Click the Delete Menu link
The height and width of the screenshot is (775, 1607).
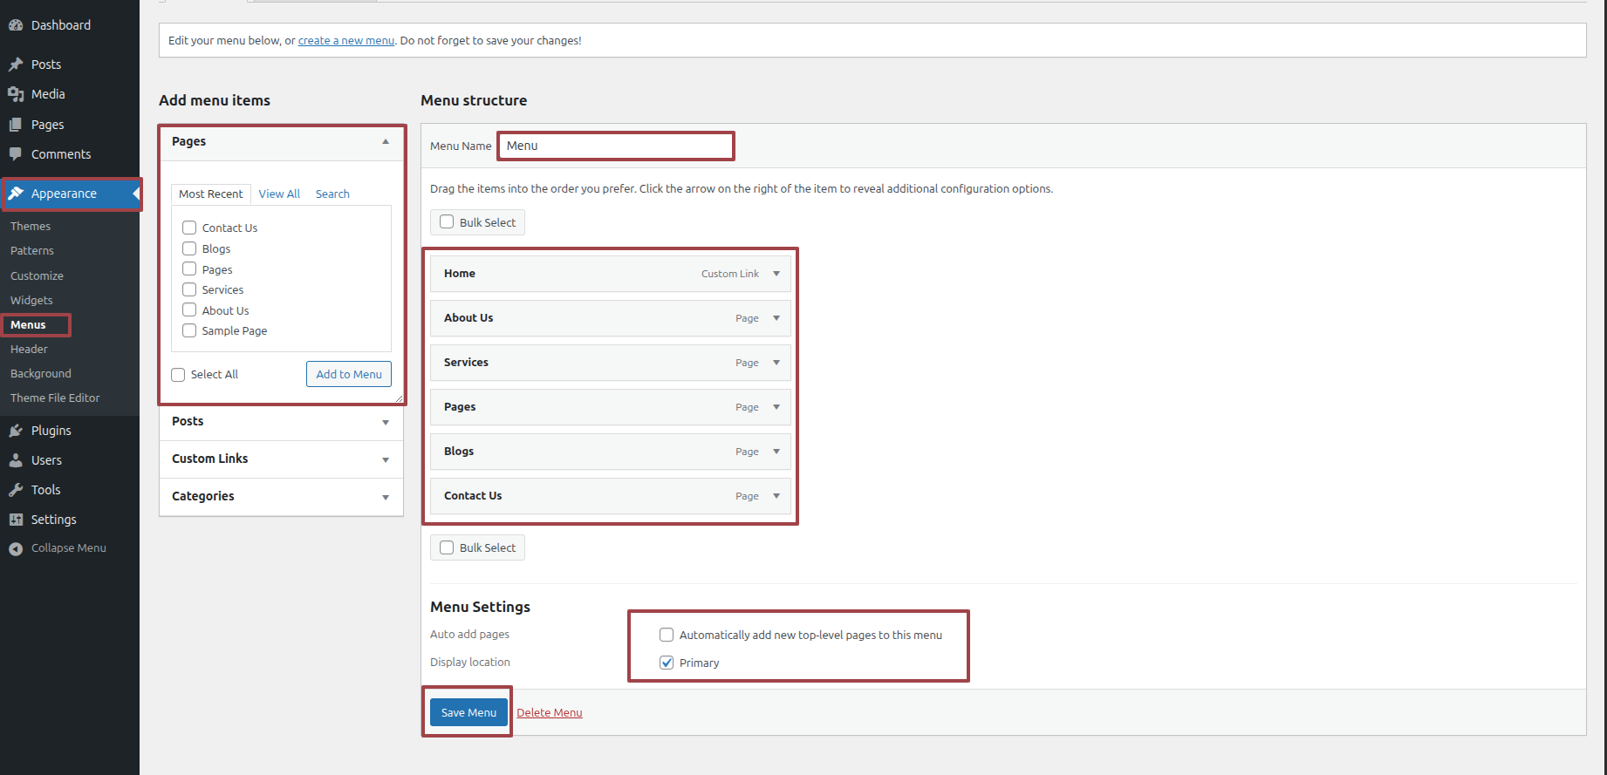(549, 712)
